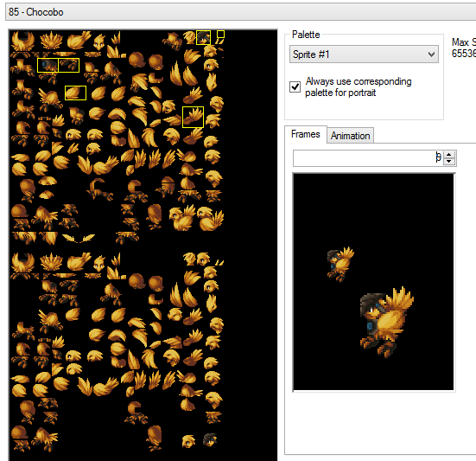Screen dimensions: 476x461
Task: Select the yellow-boxed tail feathers tile
Action: (x=193, y=117)
